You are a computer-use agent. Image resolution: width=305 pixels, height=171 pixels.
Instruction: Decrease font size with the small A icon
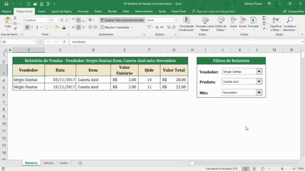[x=67, y=20]
